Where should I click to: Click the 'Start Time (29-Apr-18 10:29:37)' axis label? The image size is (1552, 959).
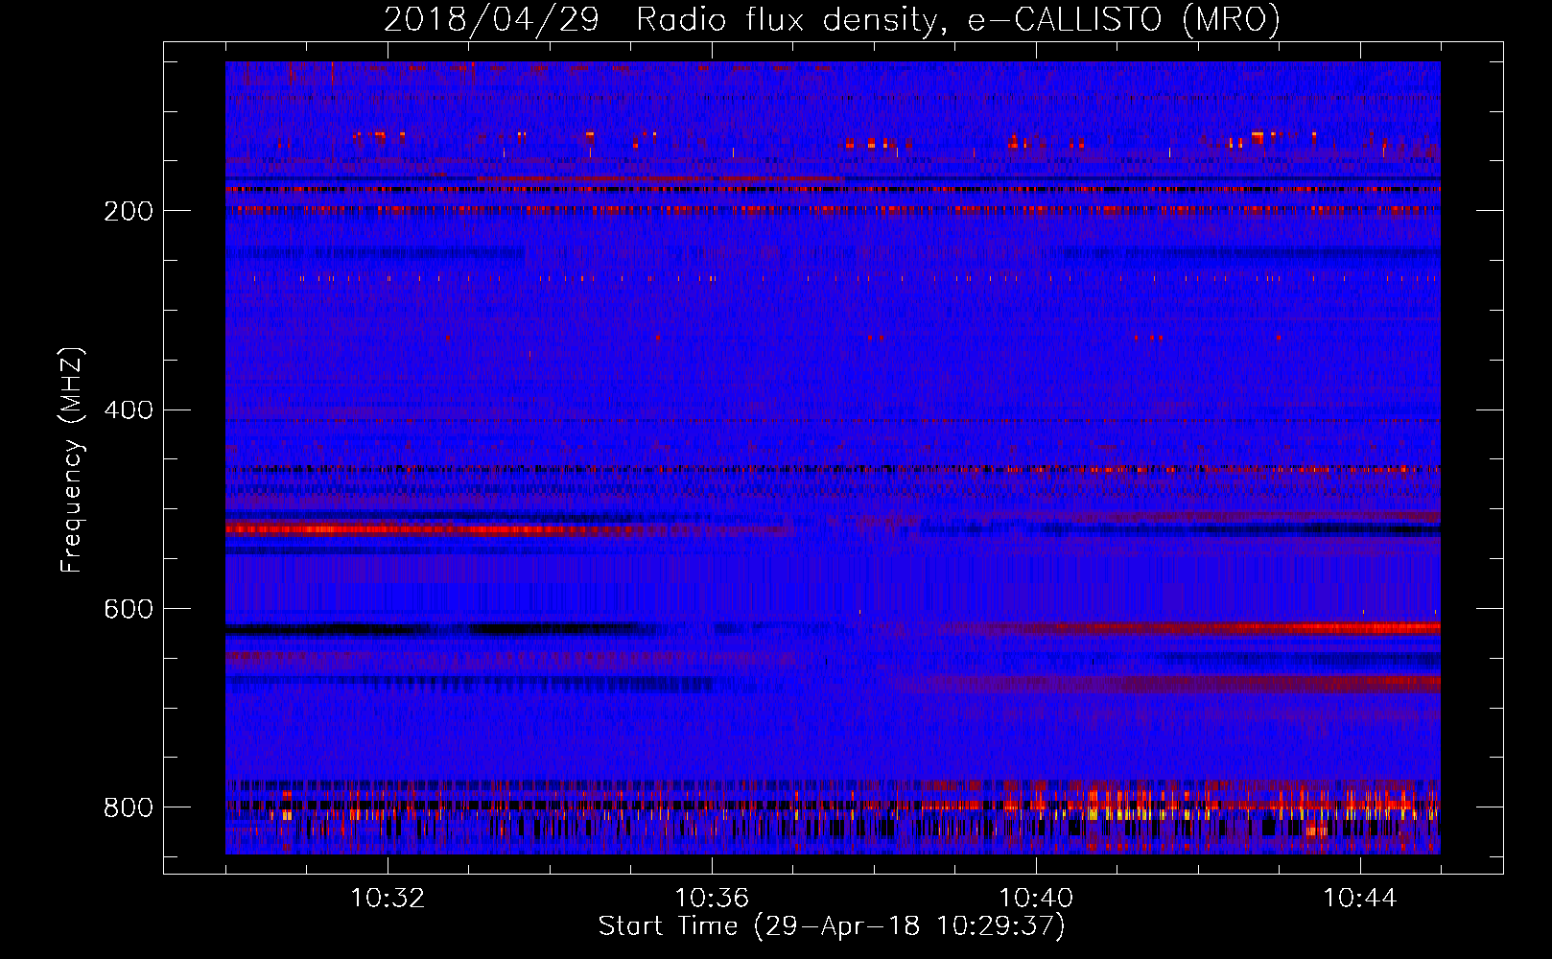[832, 926]
